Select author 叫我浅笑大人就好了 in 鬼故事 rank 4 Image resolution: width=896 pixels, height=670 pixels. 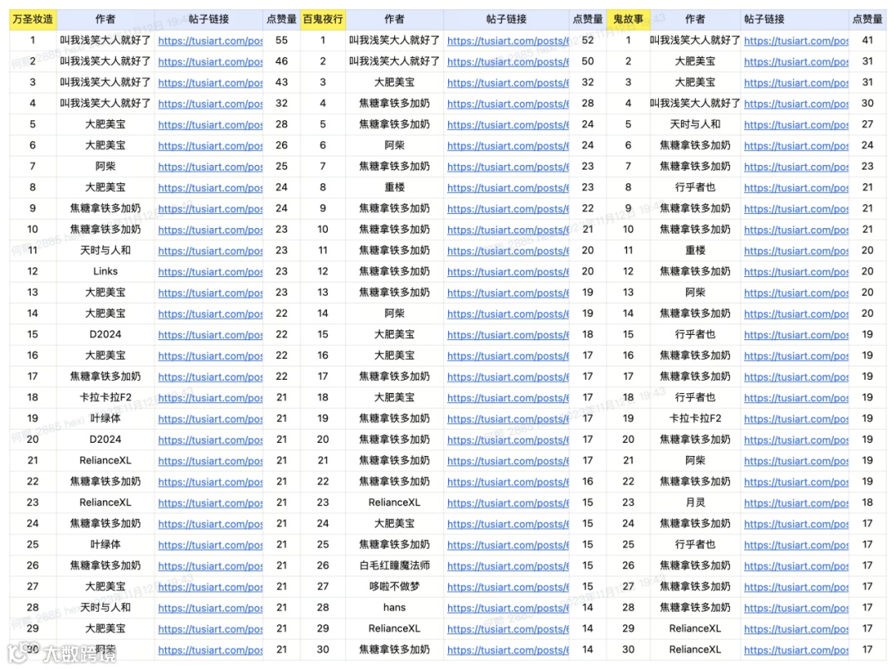tap(695, 104)
